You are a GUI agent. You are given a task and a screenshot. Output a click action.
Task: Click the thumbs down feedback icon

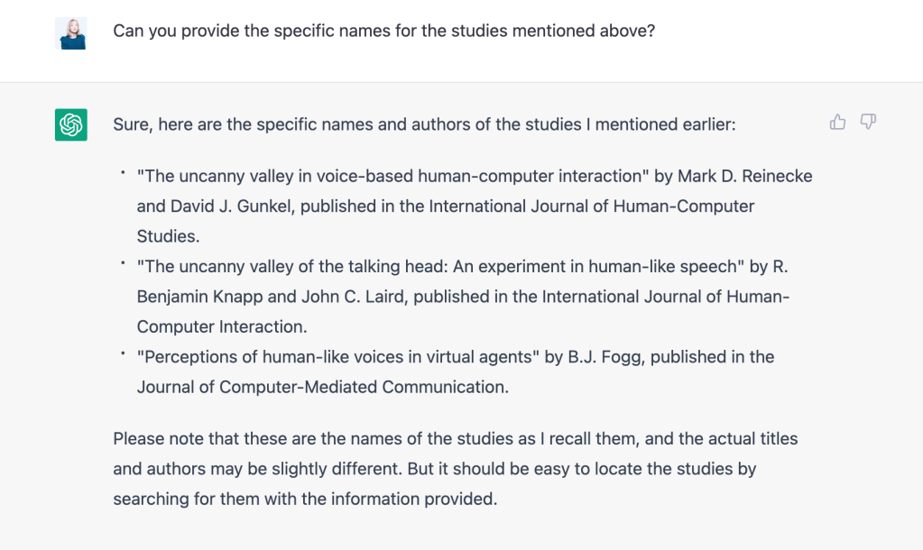(868, 123)
